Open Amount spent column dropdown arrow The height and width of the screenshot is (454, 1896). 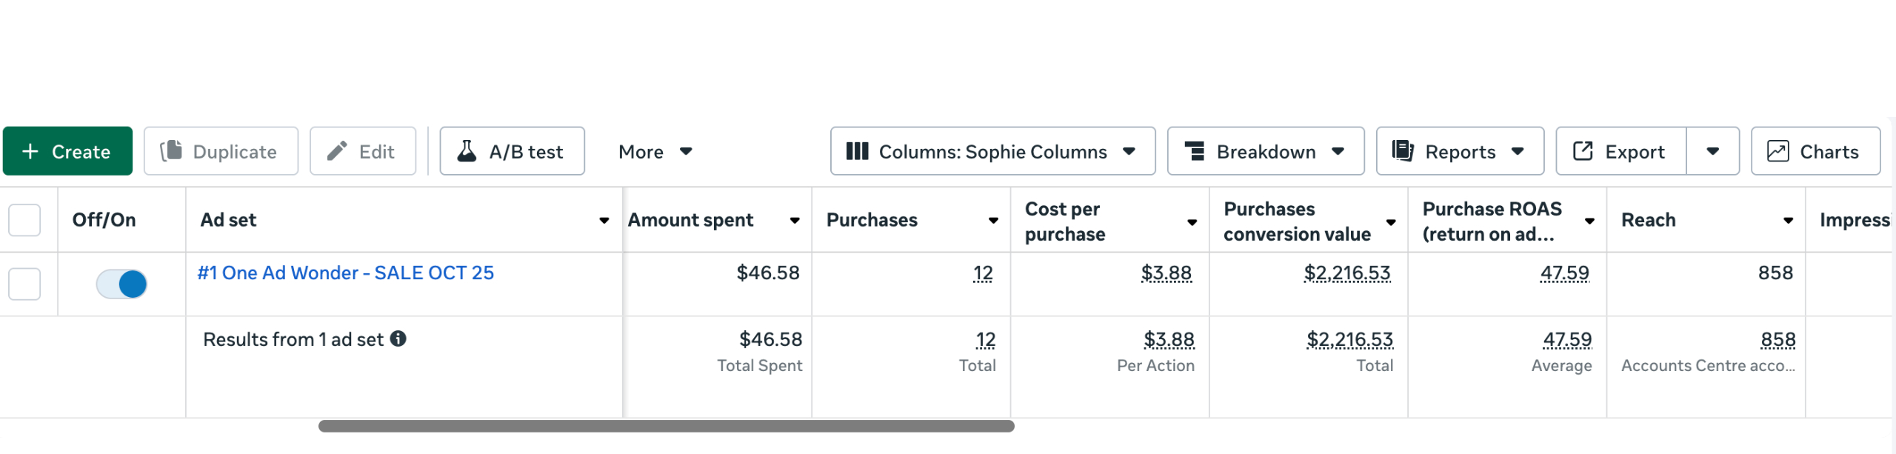pyautogui.click(x=795, y=221)
